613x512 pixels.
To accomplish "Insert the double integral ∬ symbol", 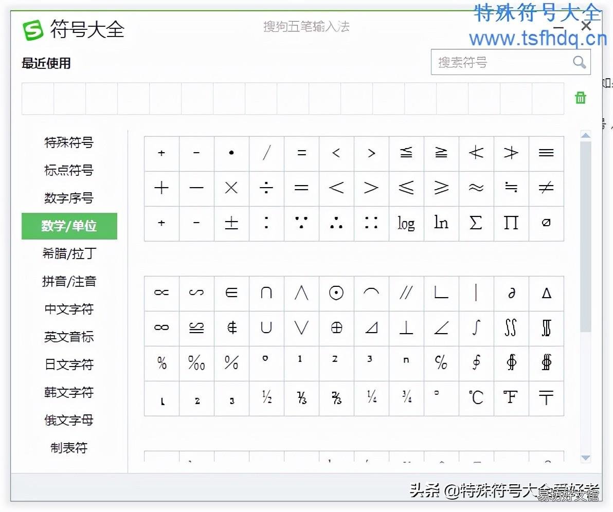I will click(511, 328).
